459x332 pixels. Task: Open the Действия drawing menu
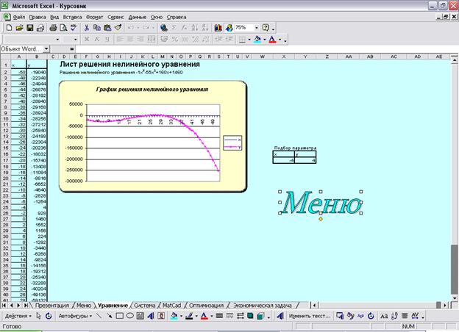tap(18, 316)
